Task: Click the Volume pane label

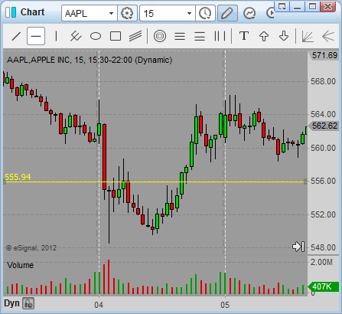Action: 20,265
